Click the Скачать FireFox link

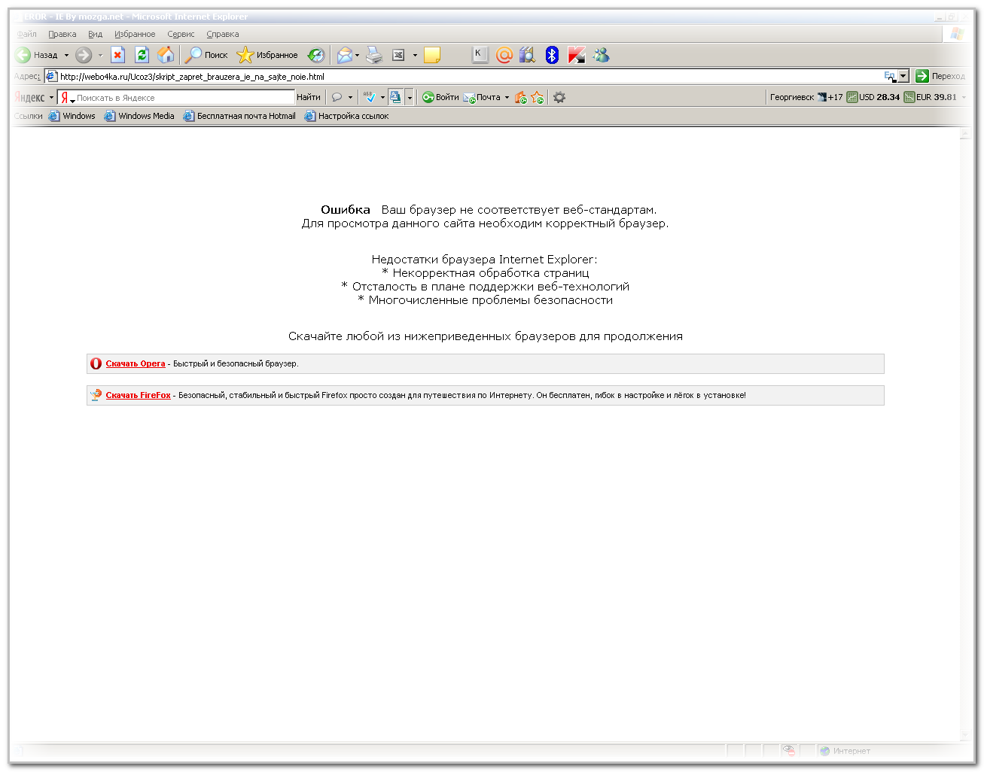[138, 395]
